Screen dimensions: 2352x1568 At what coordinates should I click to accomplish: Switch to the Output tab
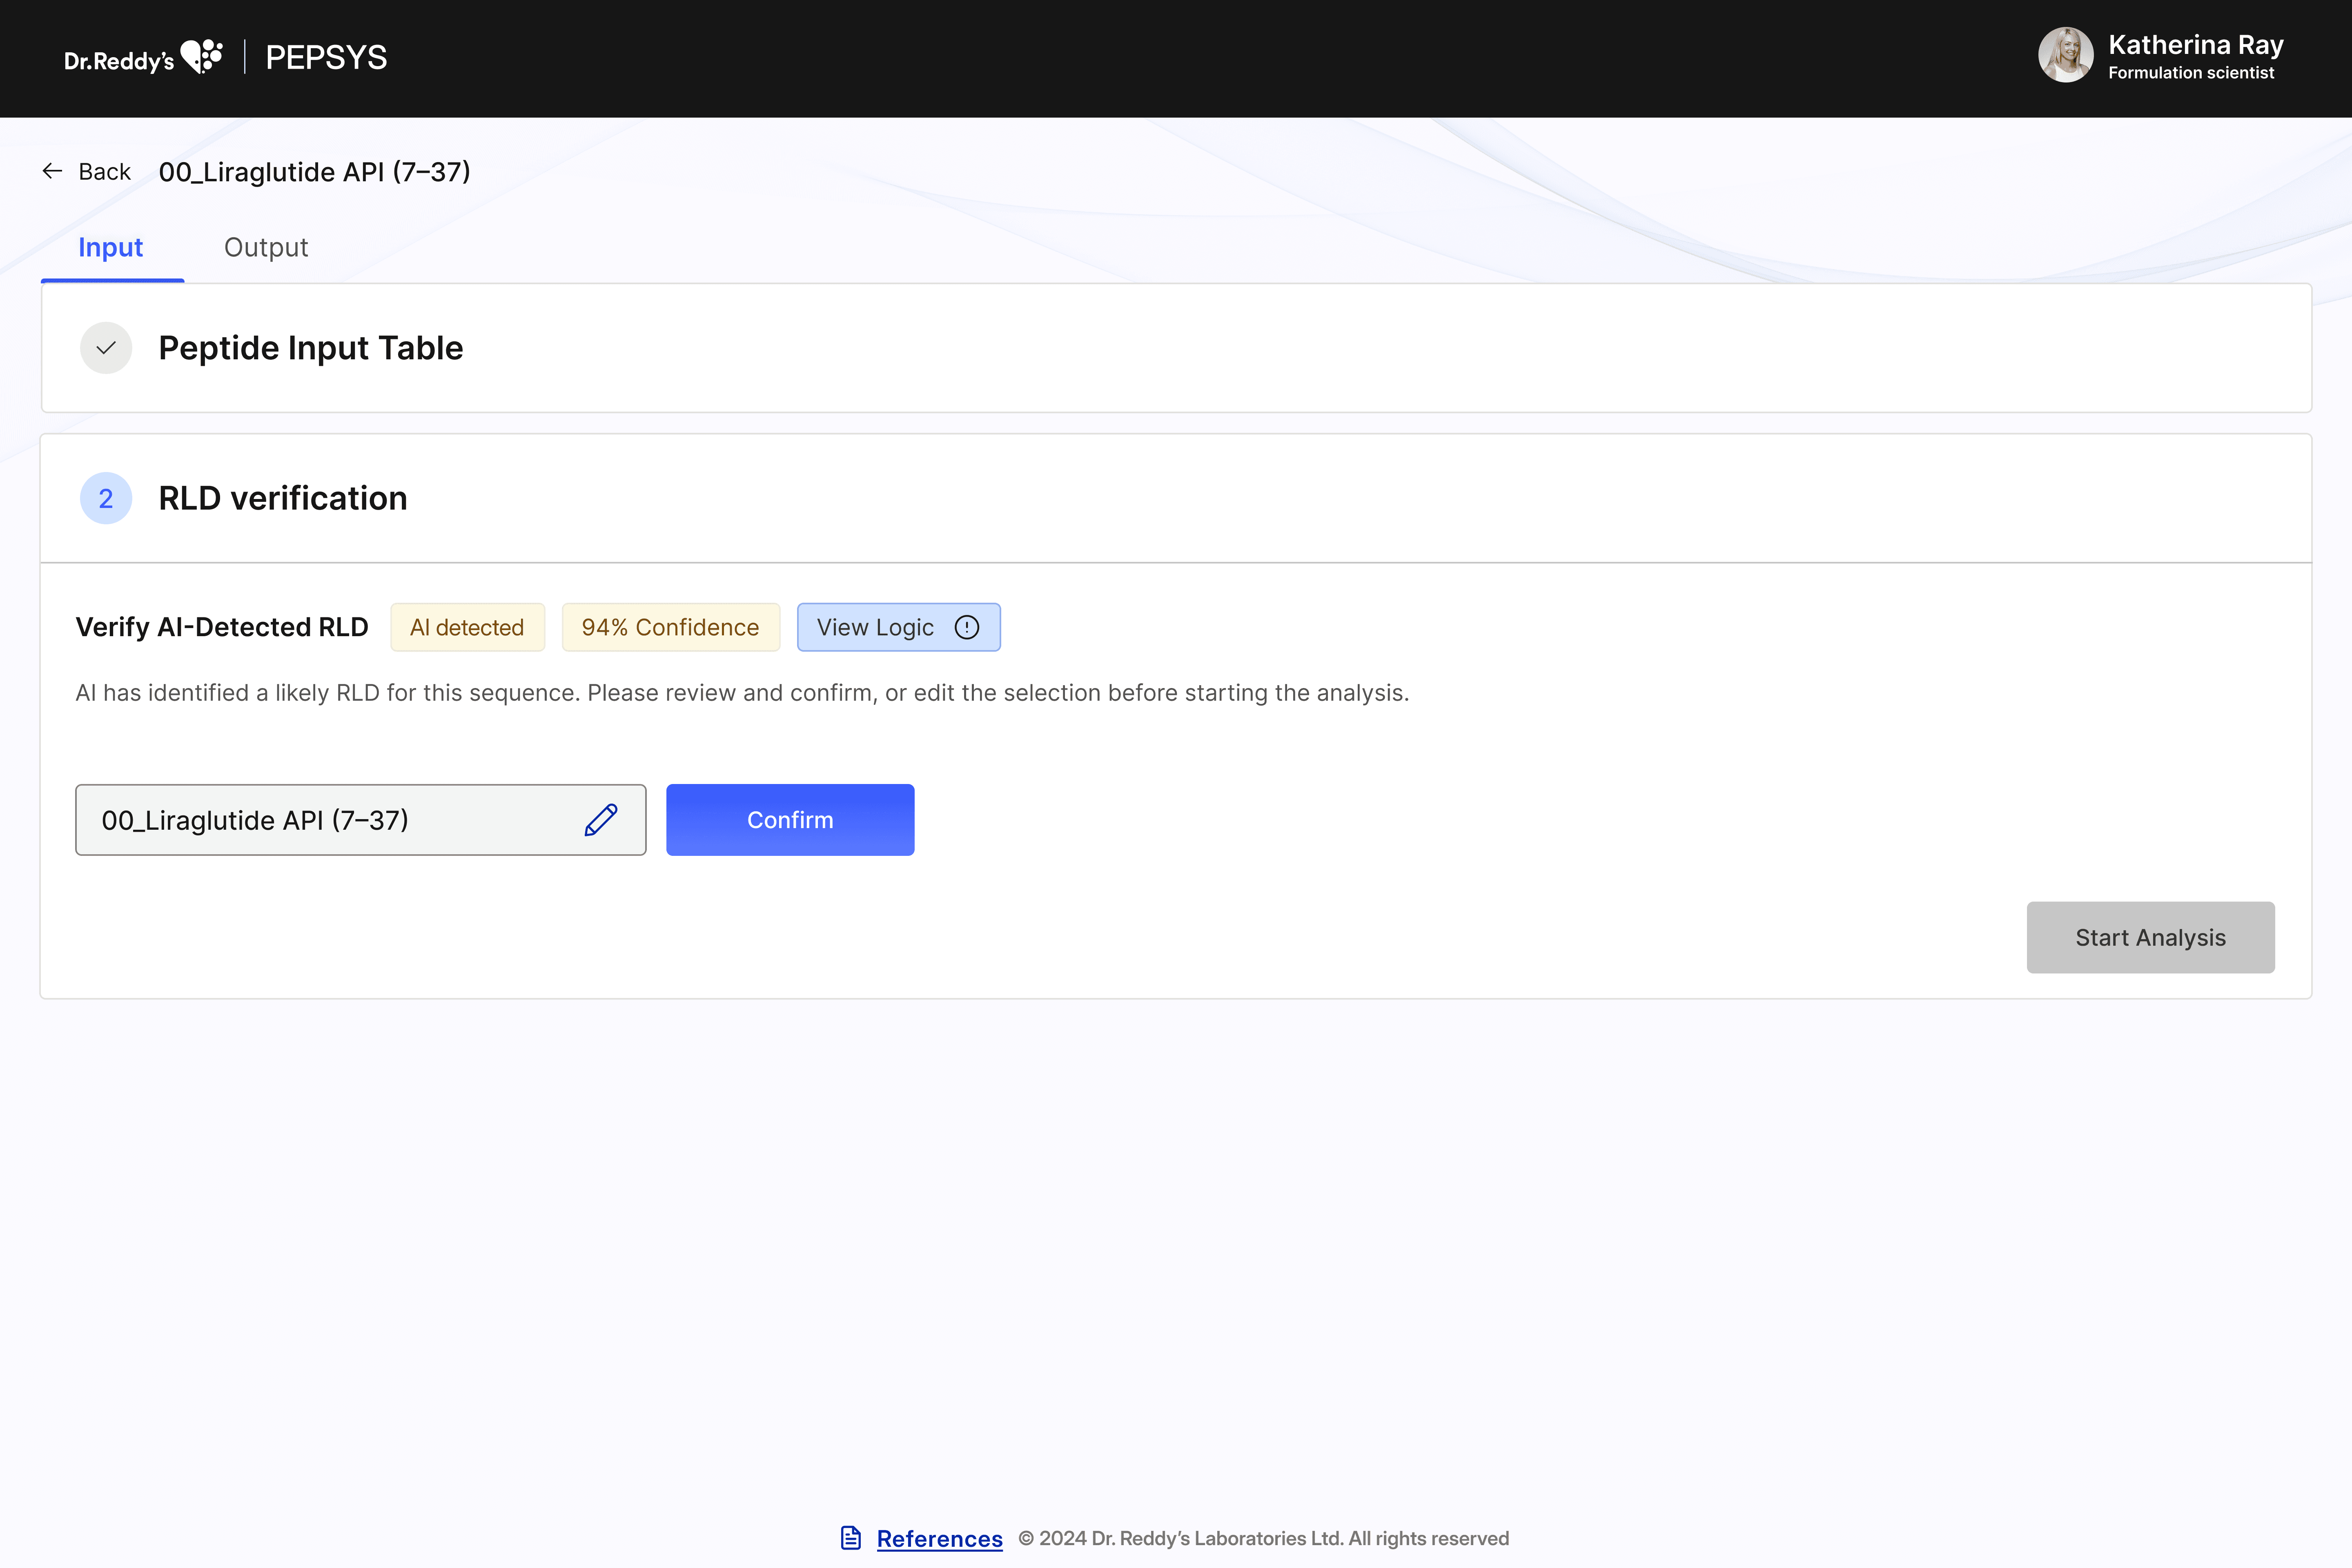point(266,247)
